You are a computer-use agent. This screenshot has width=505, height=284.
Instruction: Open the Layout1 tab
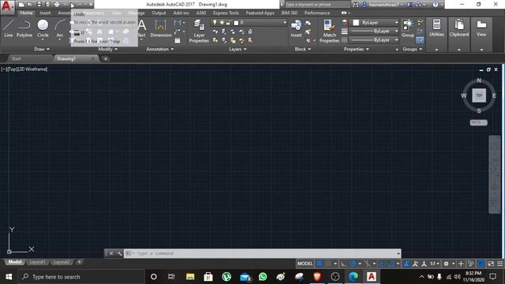click(x=37, y=262)
